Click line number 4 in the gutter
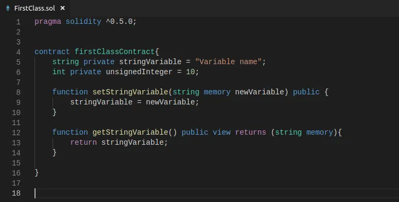This screenshot has width=399, height=202. pyautogui.click(x=19, y=52)
